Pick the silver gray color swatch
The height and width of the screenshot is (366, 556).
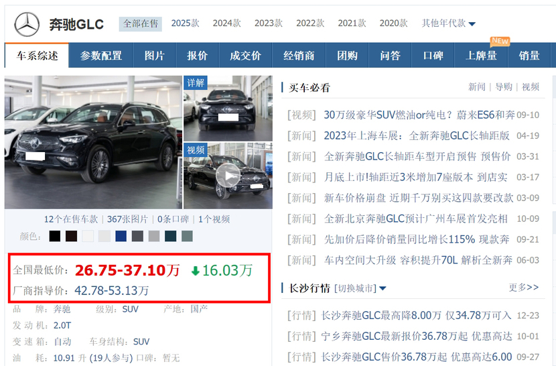154,236
